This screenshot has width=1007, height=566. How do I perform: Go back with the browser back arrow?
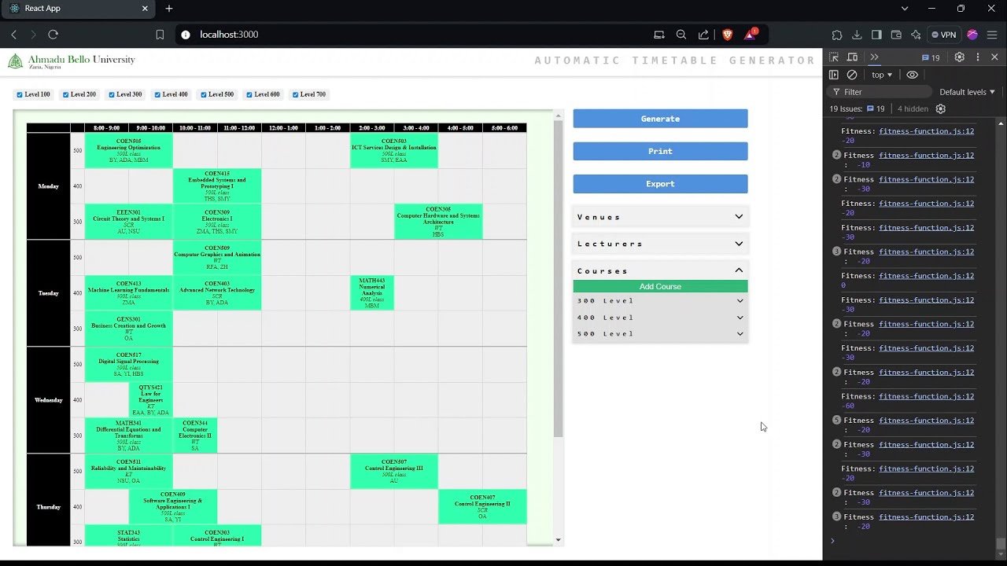(x=13, y=35)
